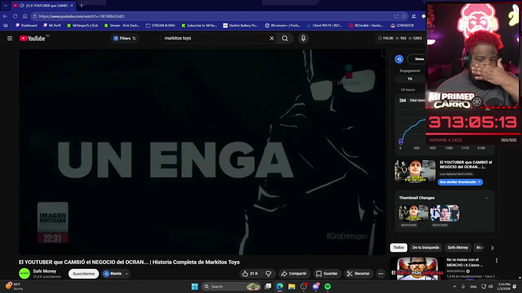Reload the page with the refresh icon
The width and height of the screenshot is (522, 293).
click(x=15, y=16)
